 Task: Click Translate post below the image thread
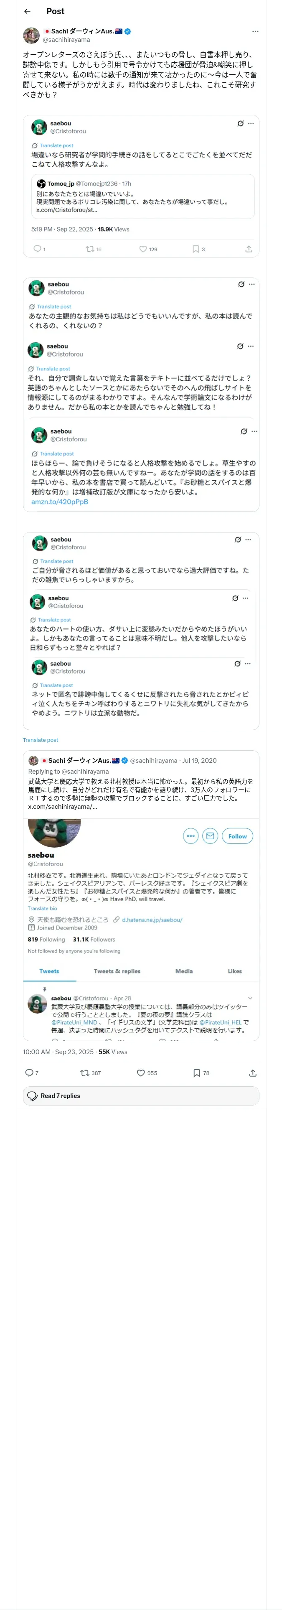pos(41,739)
